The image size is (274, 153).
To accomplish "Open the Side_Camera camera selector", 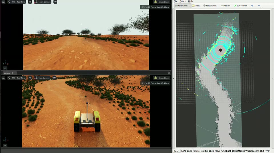I will pyautogui.click(x=42, y=78).
